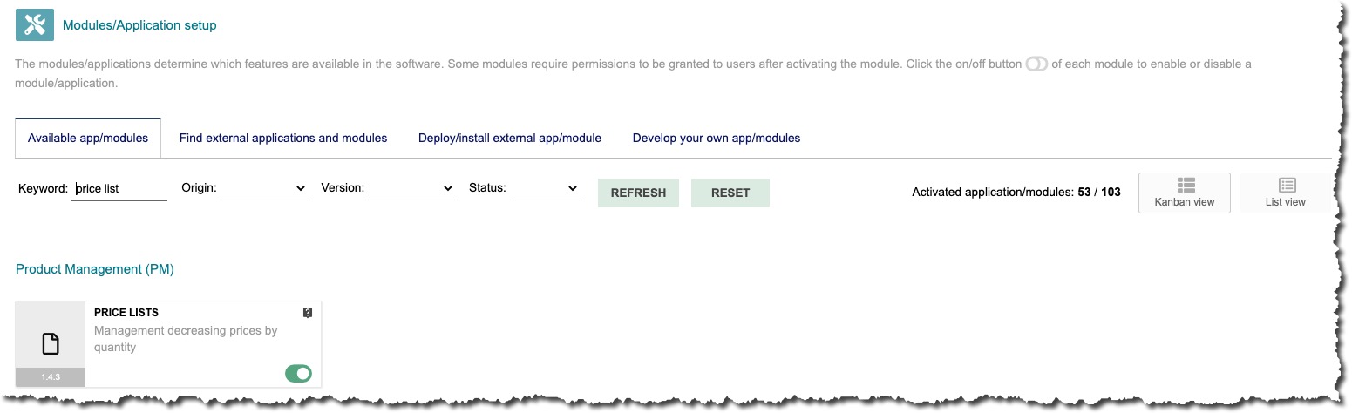Click the RESET button
Viewport: 1352px width, 413px height.
point(730,193)
